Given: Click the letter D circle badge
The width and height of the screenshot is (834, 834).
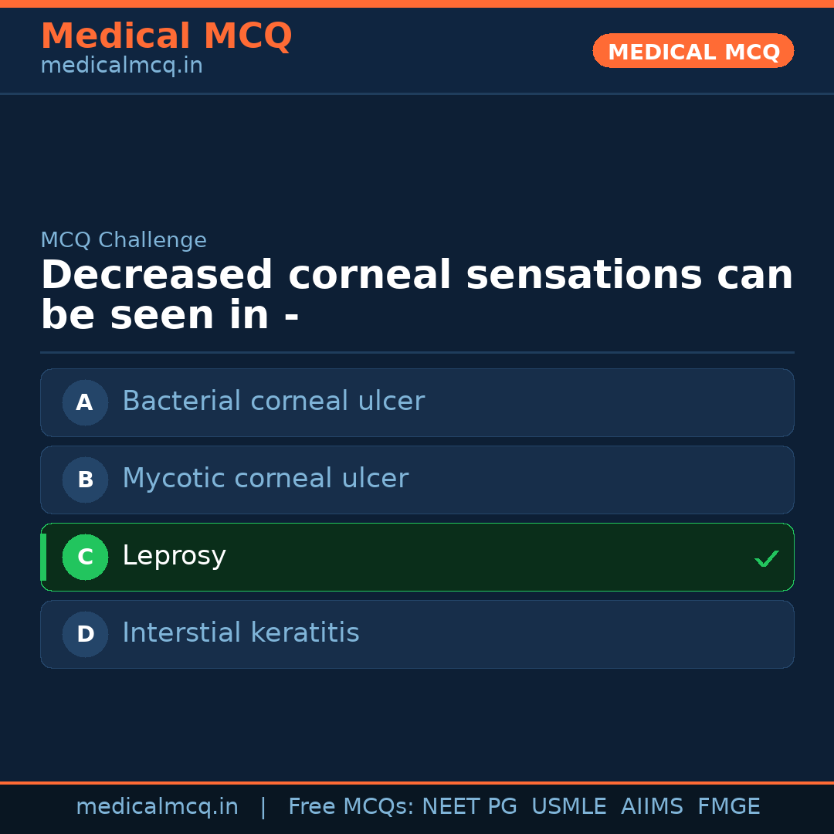Looking at the screenshot, I should (x=85, y=634).
